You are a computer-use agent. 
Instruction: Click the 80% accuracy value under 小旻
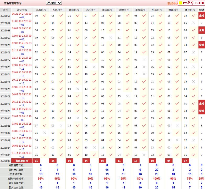pos(140,179)
